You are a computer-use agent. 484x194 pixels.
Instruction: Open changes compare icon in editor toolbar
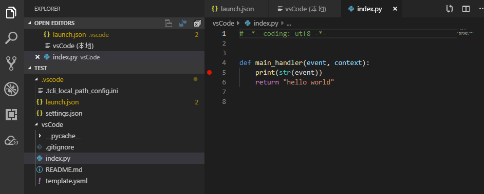pyautogui.click(x=450, y=9)
